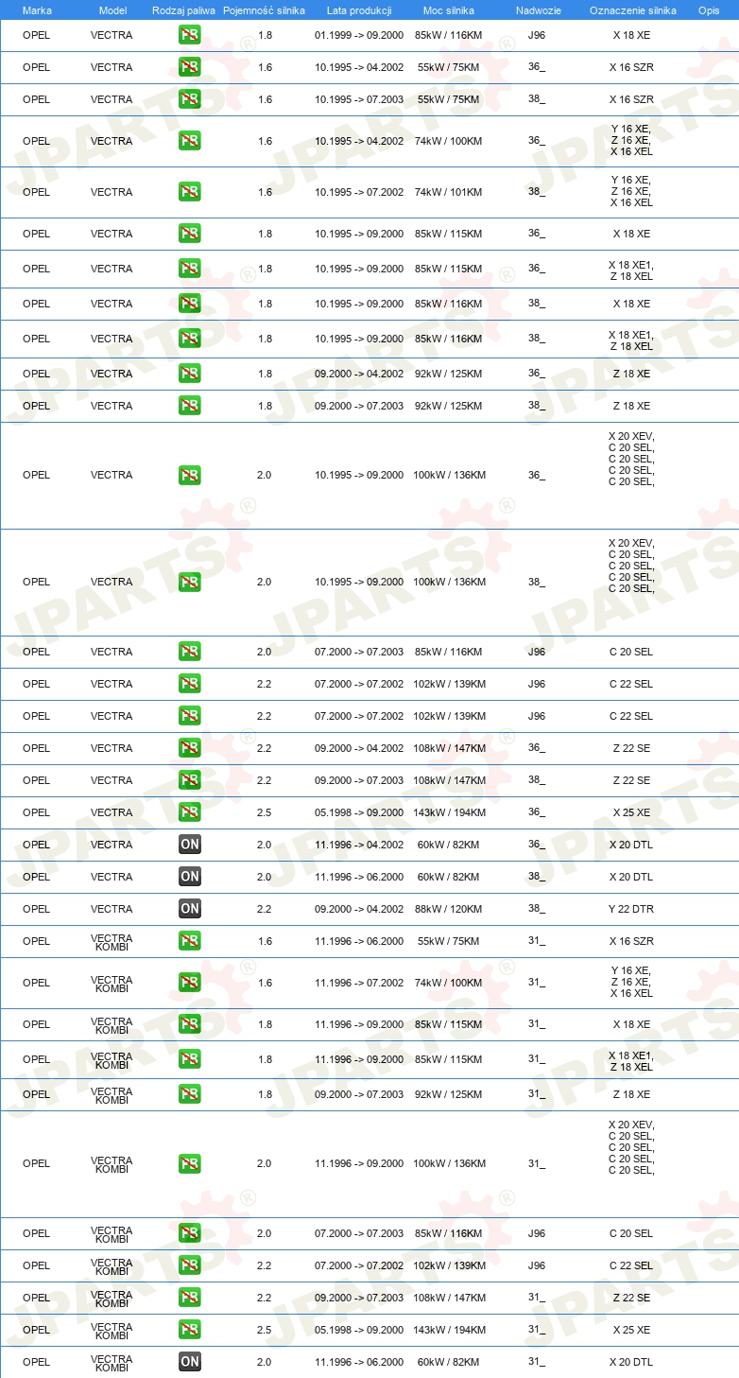This screenshot has height=1378, width=739.
Task: Click body code 31_ in the Kombi X 20 DTL row
Action: 537,1362
